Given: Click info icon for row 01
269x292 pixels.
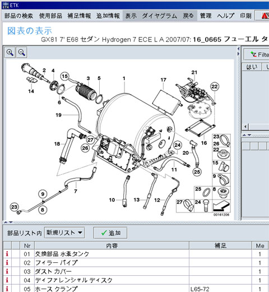Looking at the screenshot, I should (x=7, y=254).
